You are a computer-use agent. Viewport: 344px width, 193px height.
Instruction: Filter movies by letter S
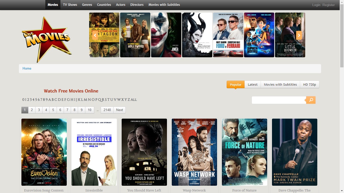tap(106, 100)
